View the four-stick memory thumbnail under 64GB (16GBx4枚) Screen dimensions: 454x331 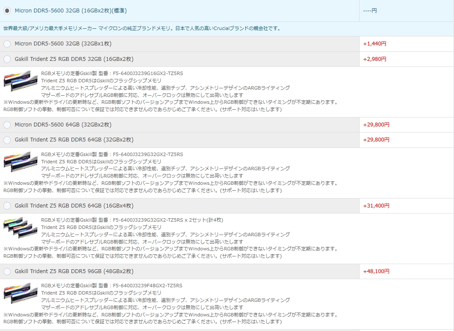coord(21,228)
